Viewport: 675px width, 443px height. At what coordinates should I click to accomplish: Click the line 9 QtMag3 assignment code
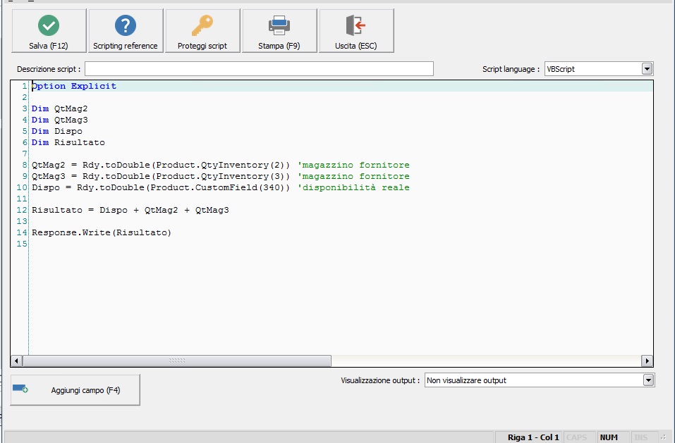[161, 176]
